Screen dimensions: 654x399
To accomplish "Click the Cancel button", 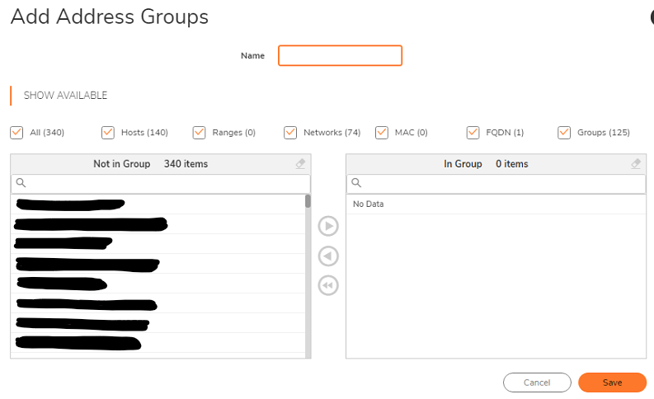I will (537, 383).
